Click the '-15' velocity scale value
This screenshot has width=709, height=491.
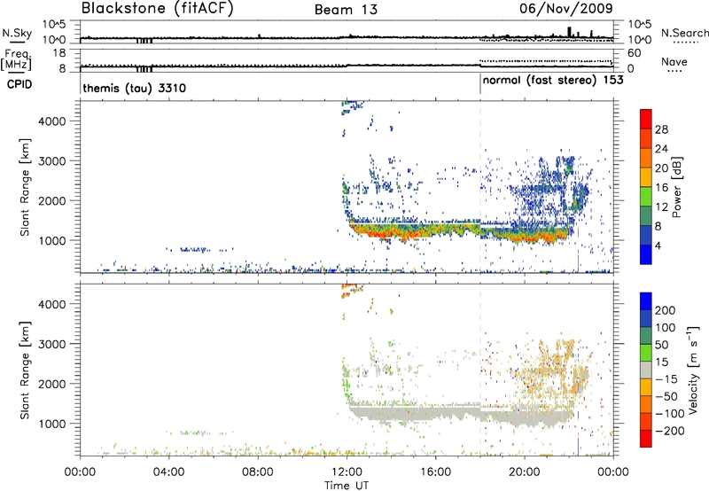[x=666, y=379]
